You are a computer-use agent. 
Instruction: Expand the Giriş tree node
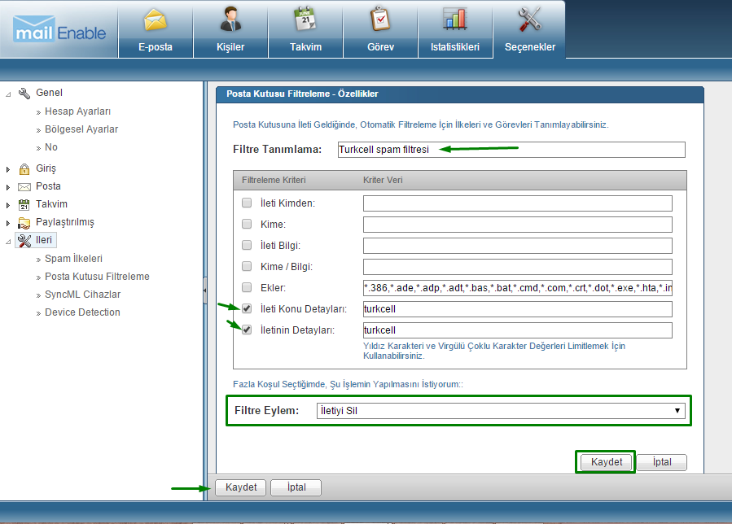click(8, 169)
